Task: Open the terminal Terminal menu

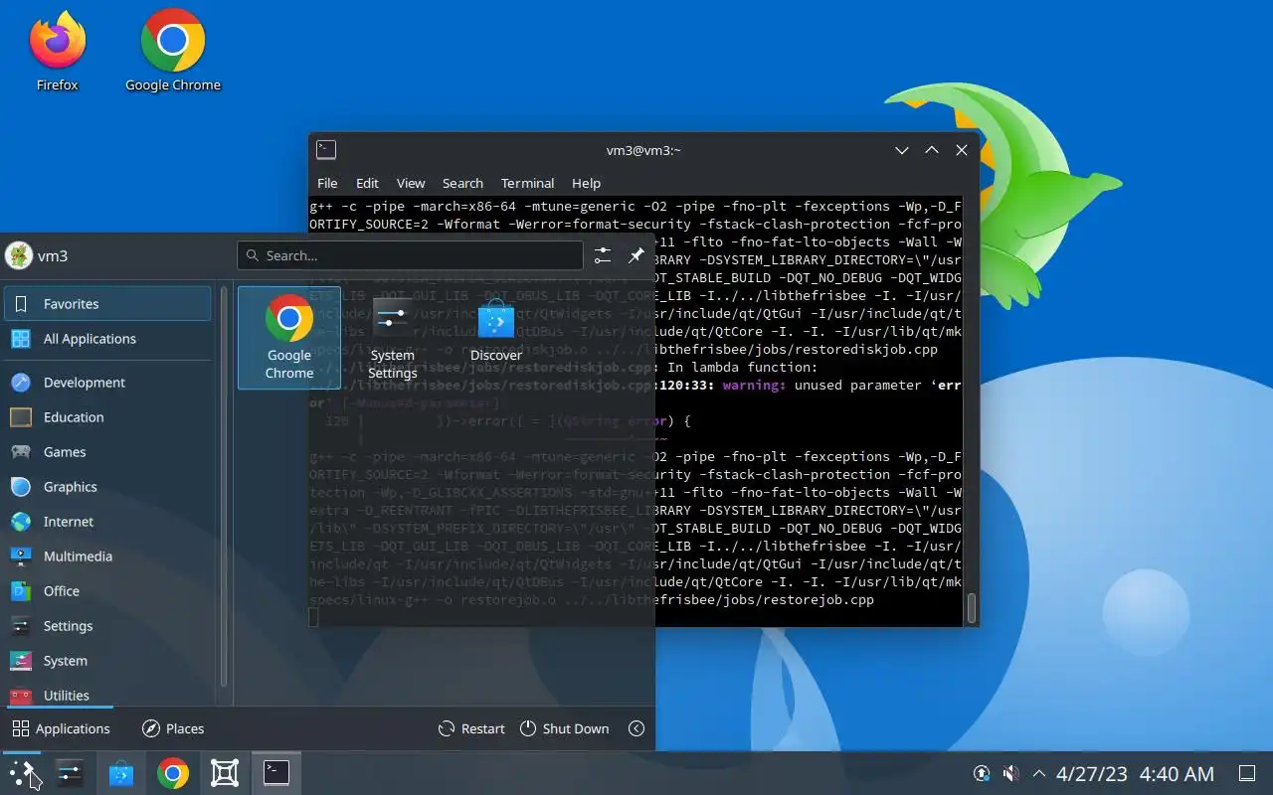Action: [x=527, y=183]
